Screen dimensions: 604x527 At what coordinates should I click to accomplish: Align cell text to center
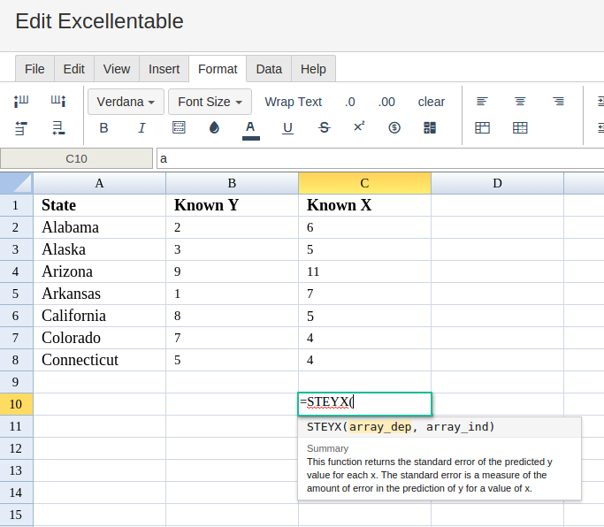[x=521, y=102]
